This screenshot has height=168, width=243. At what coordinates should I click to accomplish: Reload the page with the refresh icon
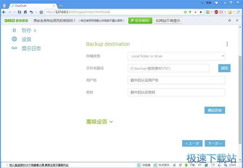tap(19, 12)
